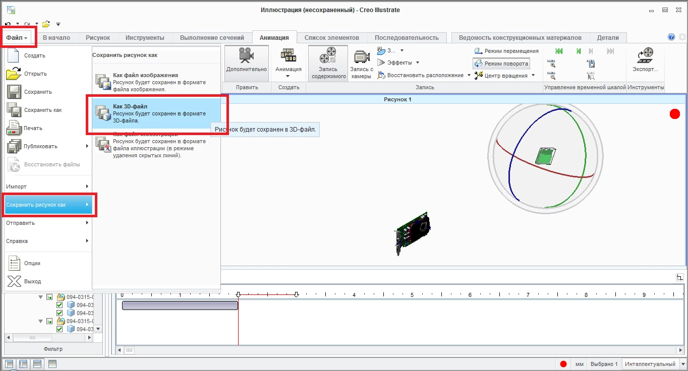Select Сохранить рисунок как menu entry
688x371 pixels.
tap(48, 205)
